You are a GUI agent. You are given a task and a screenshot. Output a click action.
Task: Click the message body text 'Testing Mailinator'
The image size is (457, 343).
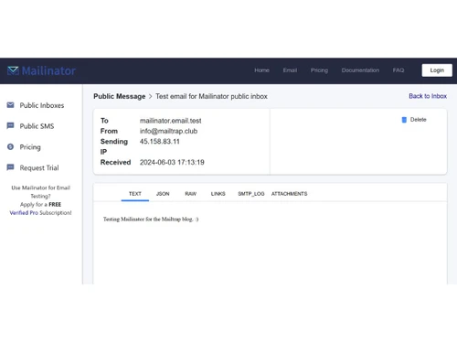[151, 219]
